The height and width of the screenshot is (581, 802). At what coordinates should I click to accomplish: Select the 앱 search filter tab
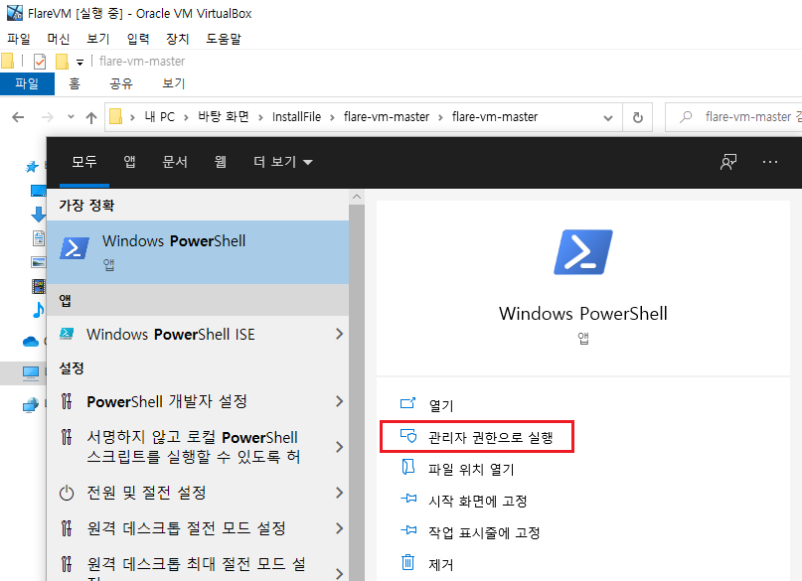(129, 162)
